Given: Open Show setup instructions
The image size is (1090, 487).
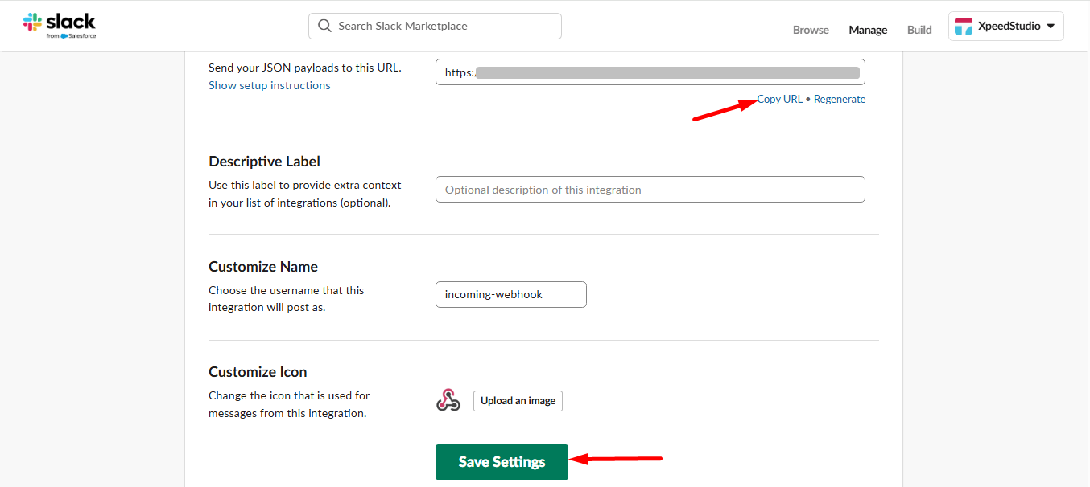Looking at the screenshot, I should pos(269,84).
